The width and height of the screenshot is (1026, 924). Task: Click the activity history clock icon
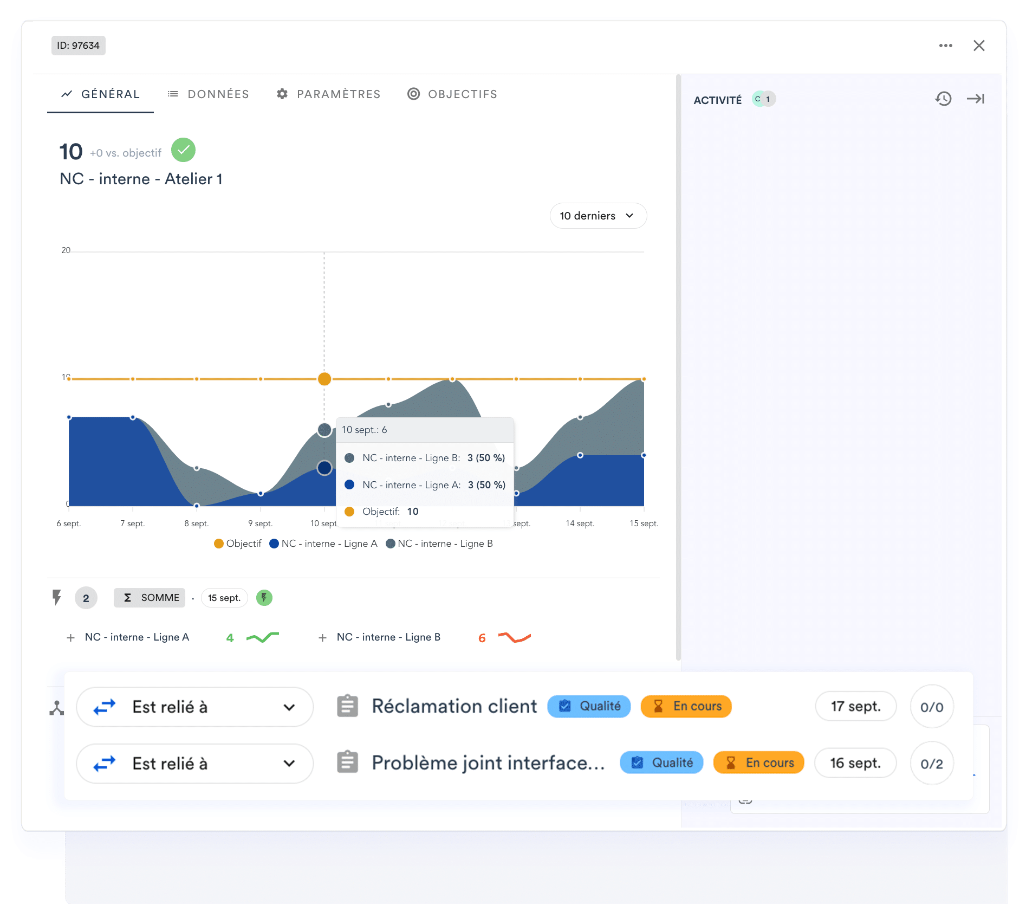[x=943, y=99]
